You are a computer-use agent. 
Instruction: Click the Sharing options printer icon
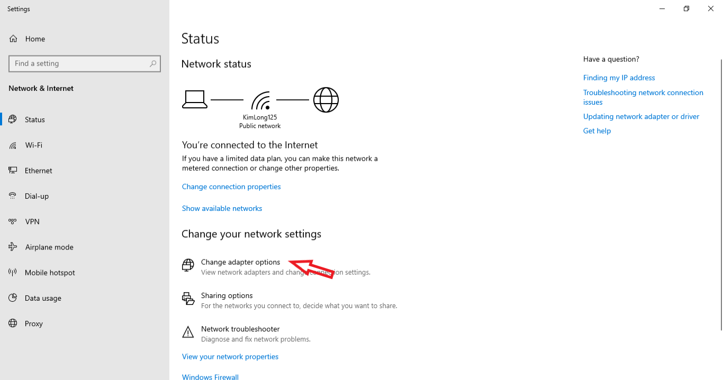coord(188,299)
